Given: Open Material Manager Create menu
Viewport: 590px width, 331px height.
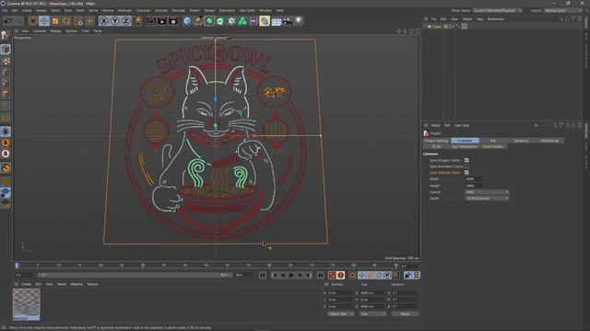Looking at the screenshot, I should (27, 284).
